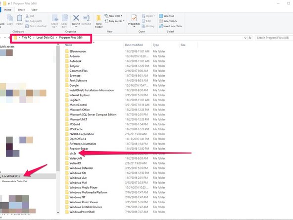This screenshot has height=220, width=293.
Task: Select the Windows Defender folder
Action: [81, 168]
